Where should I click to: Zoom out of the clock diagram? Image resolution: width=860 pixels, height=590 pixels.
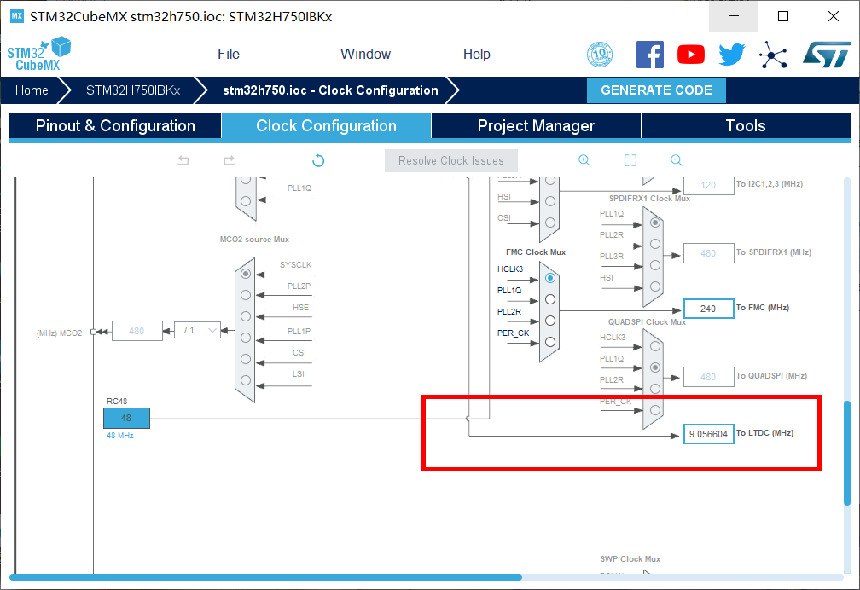tap(677, 160)
